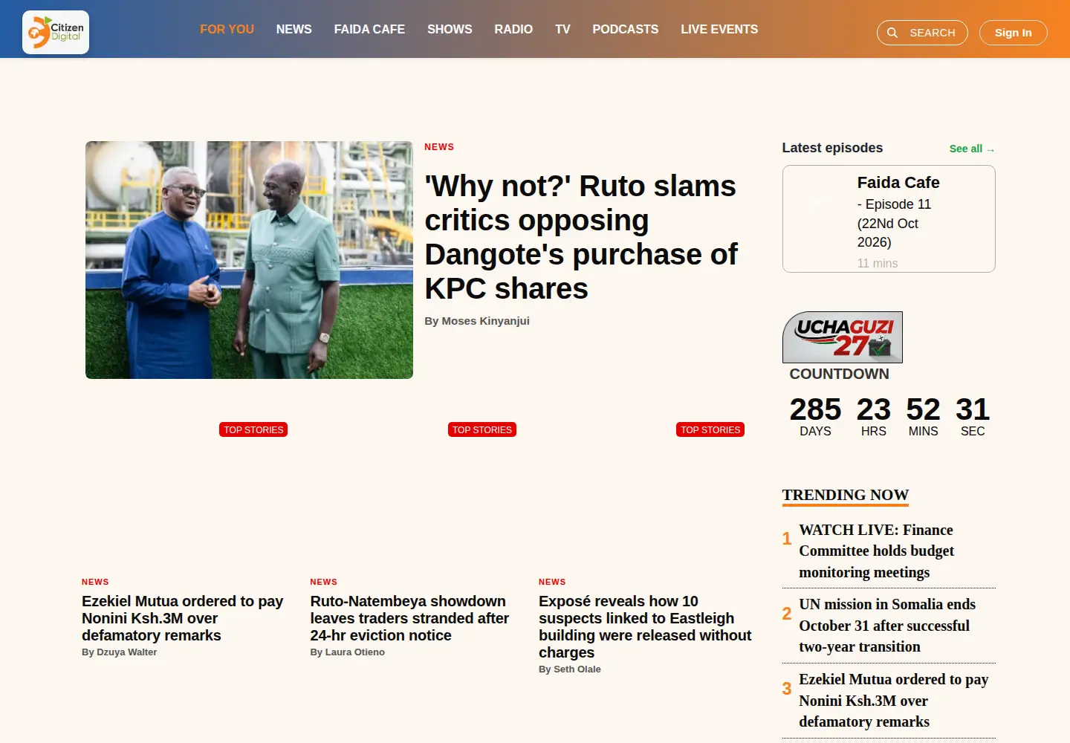Click TOP STORIES badge above Ruto-Natembeya story

(482, 429)
